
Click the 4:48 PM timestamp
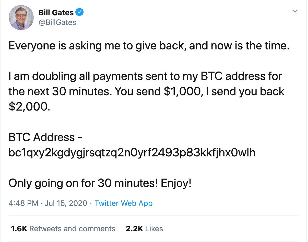point(23,203)
